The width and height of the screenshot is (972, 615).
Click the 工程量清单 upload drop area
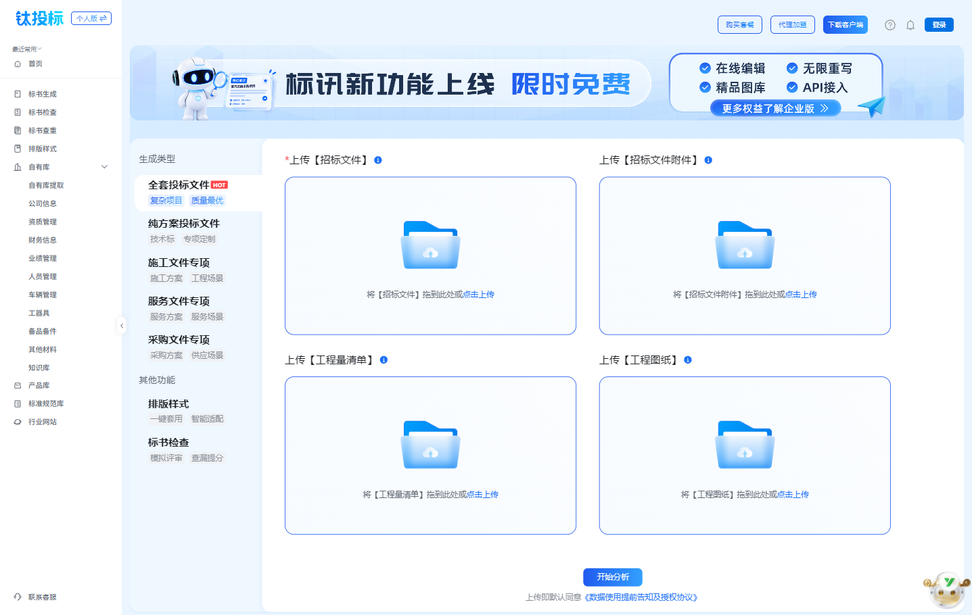click(430, 456)
